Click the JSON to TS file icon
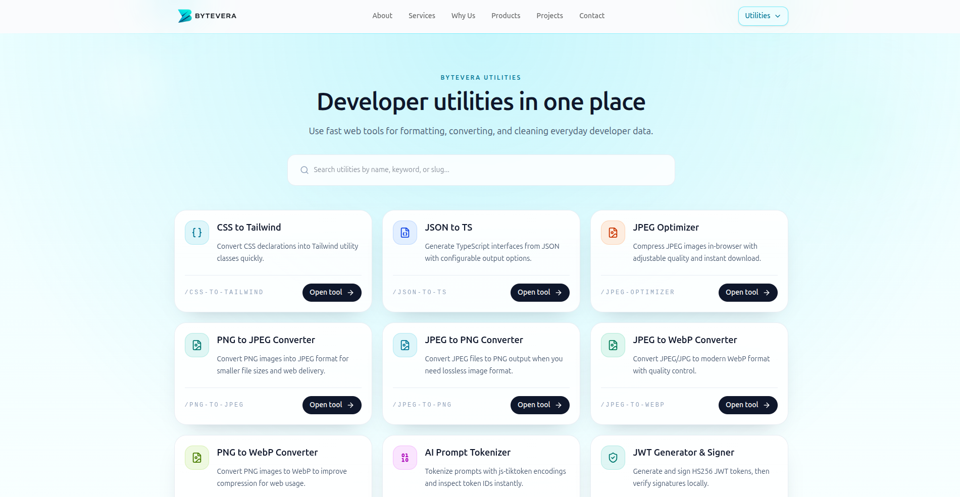Image resolution: width=960 pixels, height=497 pixels. [405, 233]
